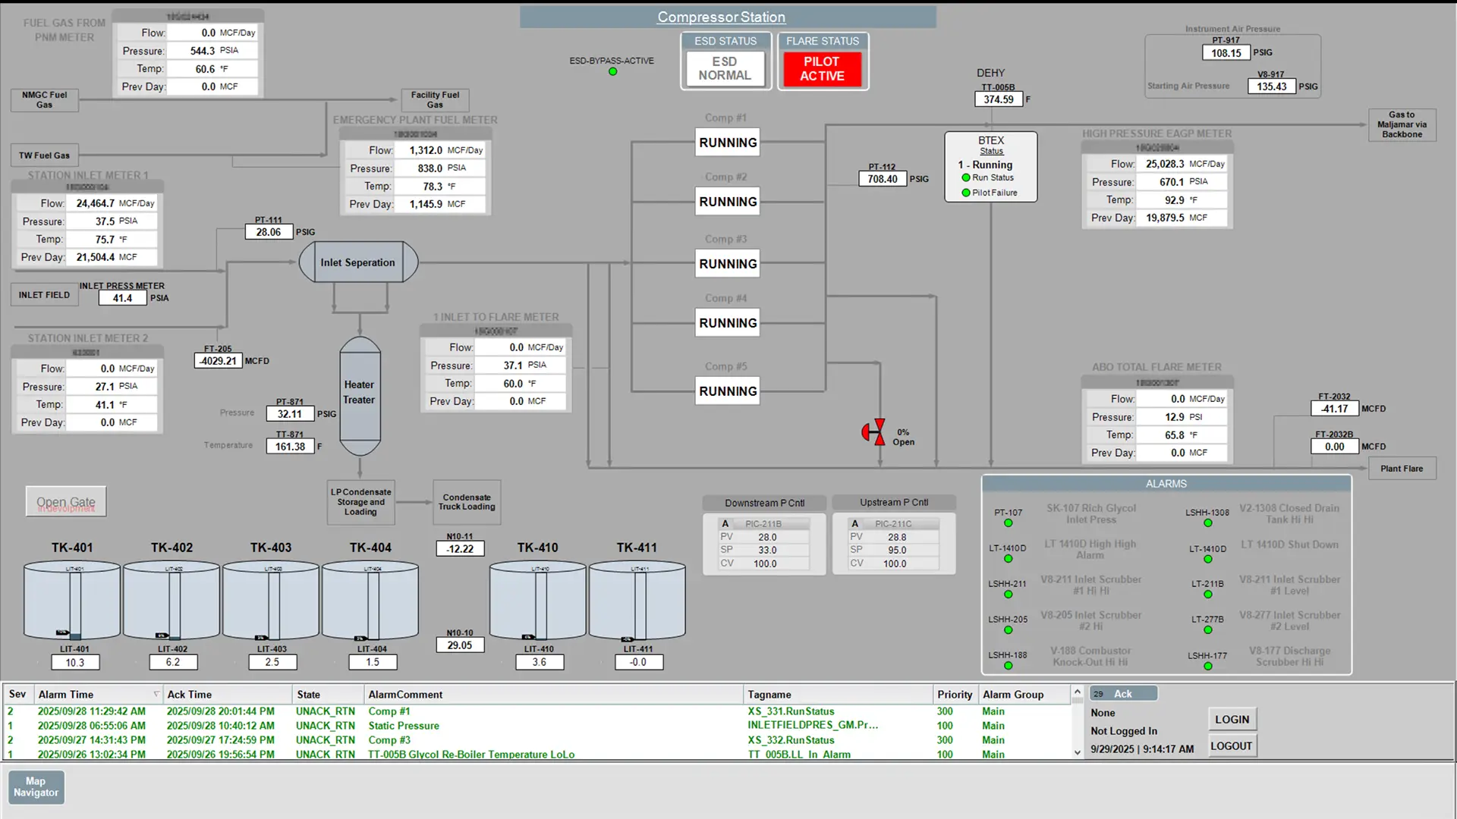Image resolution: width=1457 pixels, height=819 pixels.
Task: Click the BTEX Pilot Failure indicator light
Action: 966,193
